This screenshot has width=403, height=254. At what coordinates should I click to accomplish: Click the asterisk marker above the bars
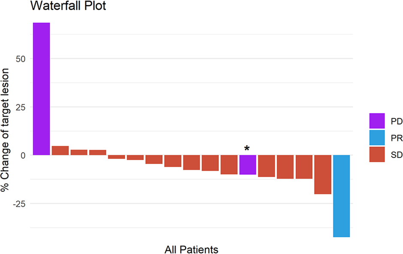(x=247, y=149)
